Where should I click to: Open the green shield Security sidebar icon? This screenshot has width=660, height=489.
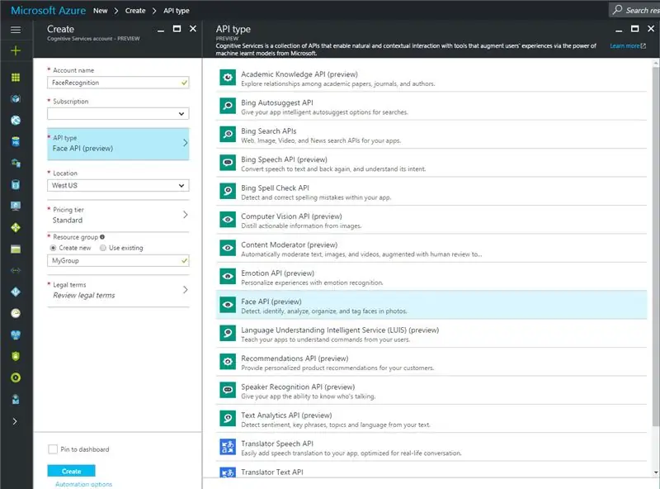(16, 356)
